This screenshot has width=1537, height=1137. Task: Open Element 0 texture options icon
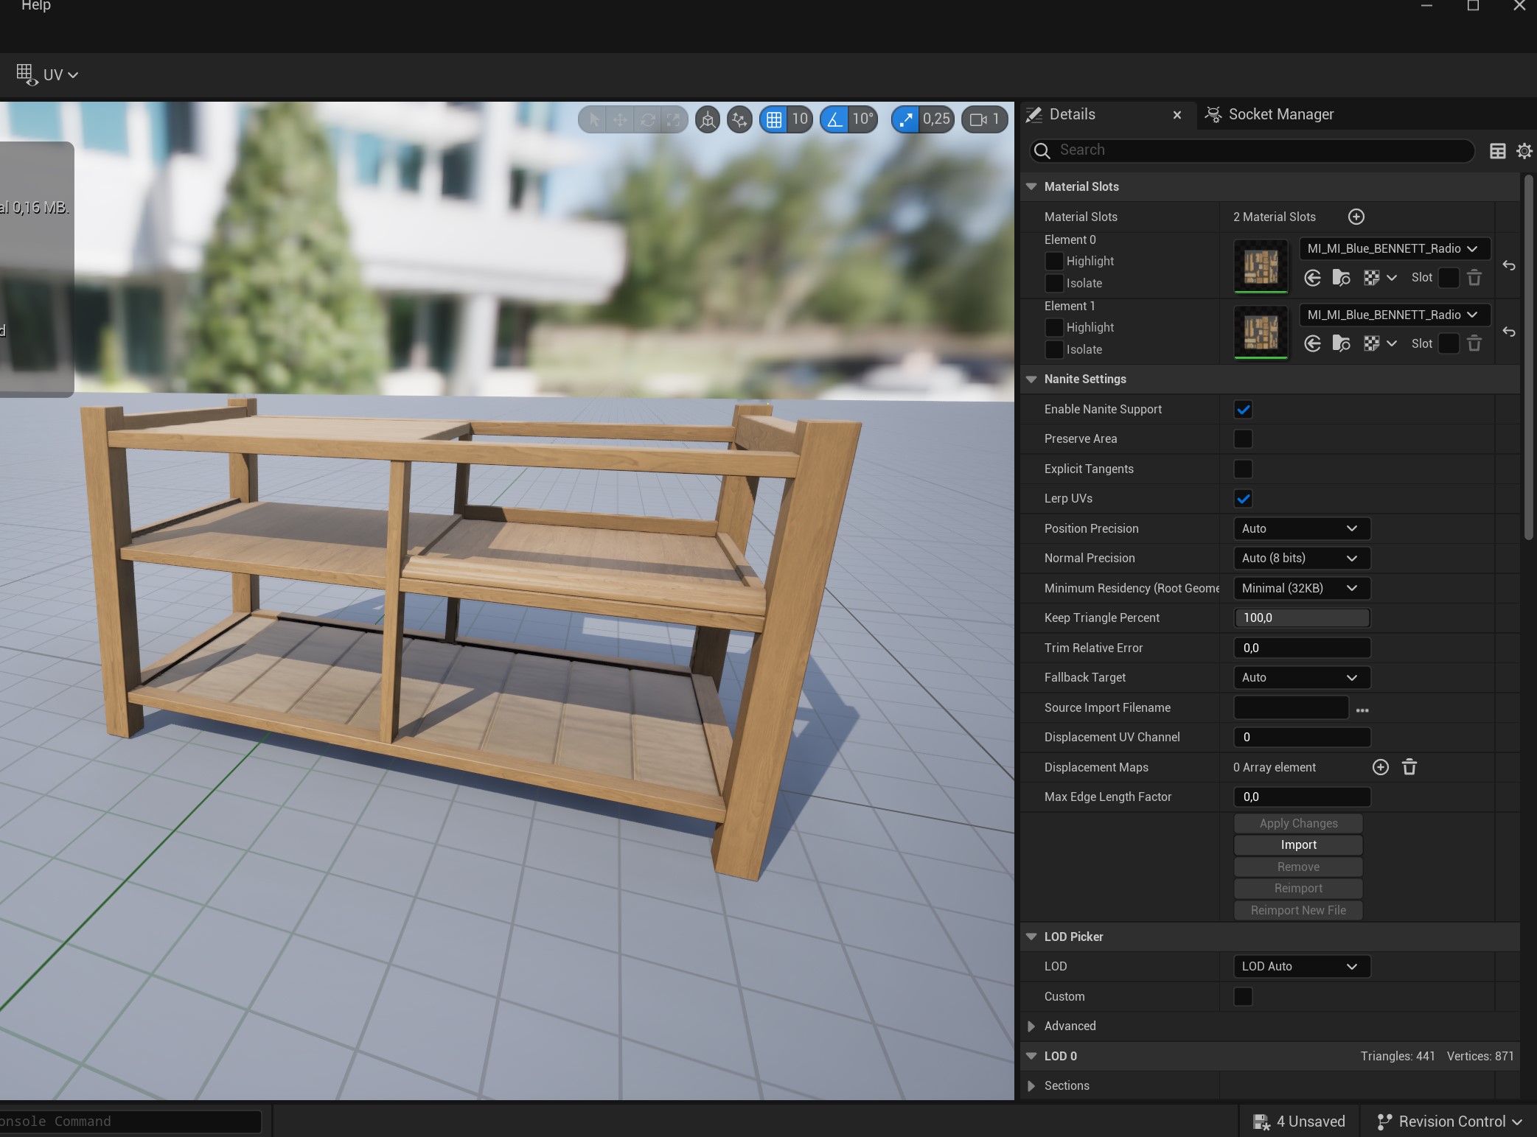coord(1380,278)
